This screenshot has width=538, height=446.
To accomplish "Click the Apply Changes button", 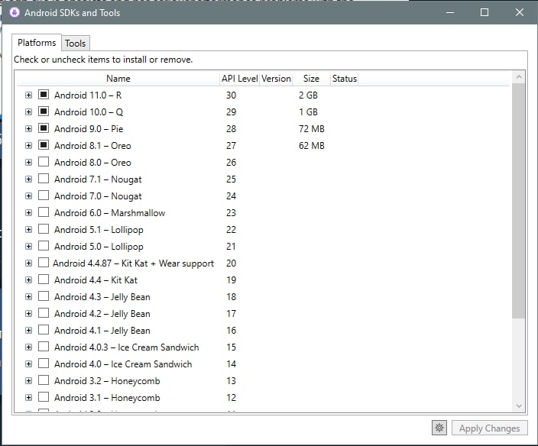I will [x=489, y=428].
